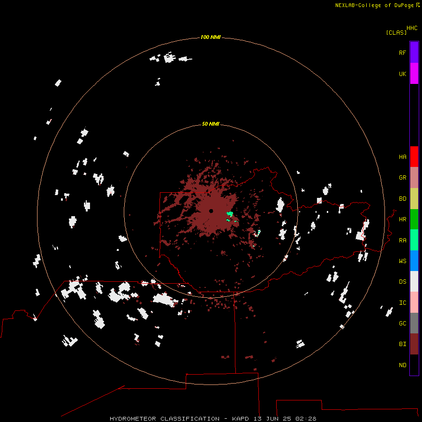Click the NEXLAB-College of DuPage credit text

(x=374, y=5)
